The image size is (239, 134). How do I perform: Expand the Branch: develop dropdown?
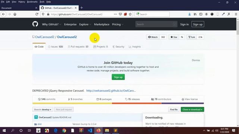pos(43,109)
